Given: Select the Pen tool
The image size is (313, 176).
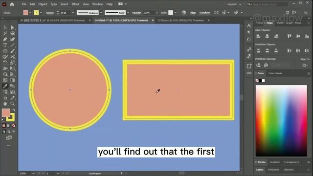Looking at the screenshot, I should pyautogui.click(x=5, y=39).
